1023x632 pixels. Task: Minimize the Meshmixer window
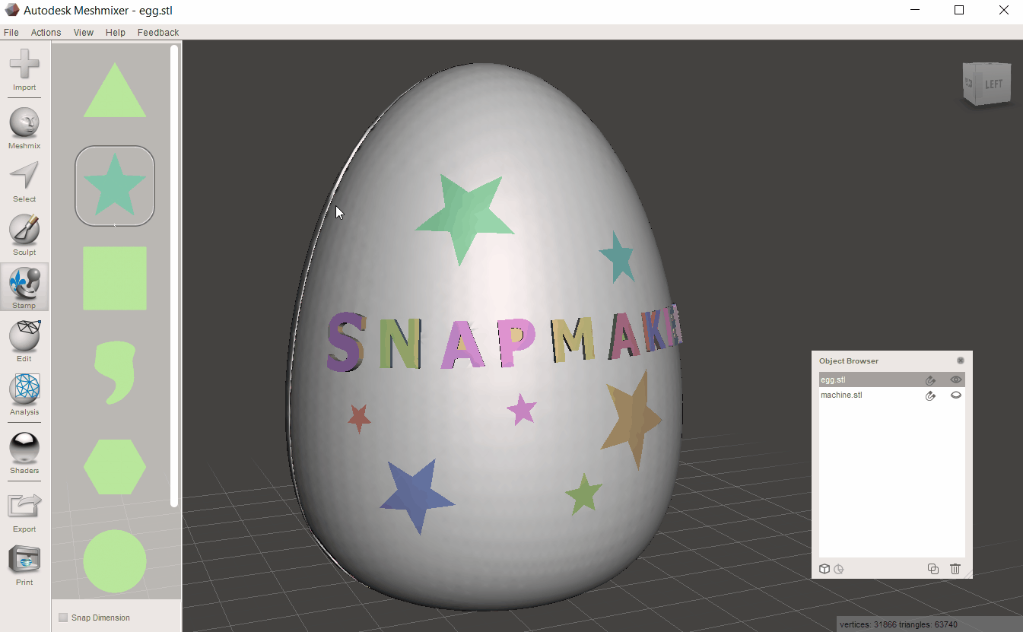915,10
